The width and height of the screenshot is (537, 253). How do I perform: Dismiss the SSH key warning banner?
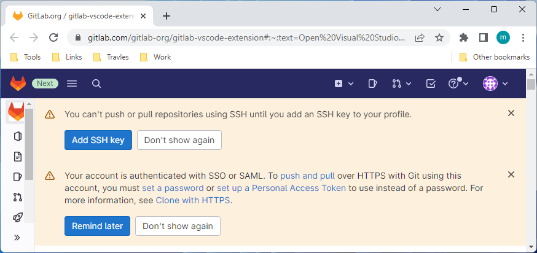(511, 113)
